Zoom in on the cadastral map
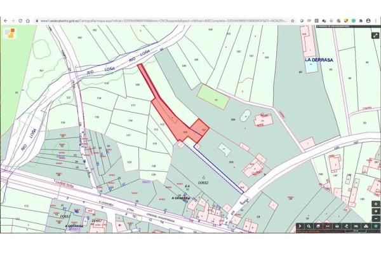 (376, 211)
